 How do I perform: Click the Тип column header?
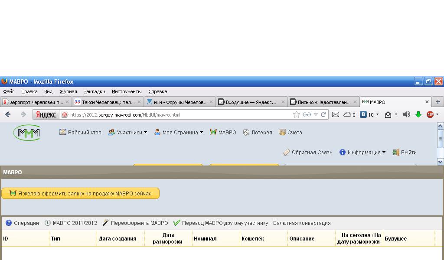click(x=73, y=238)
